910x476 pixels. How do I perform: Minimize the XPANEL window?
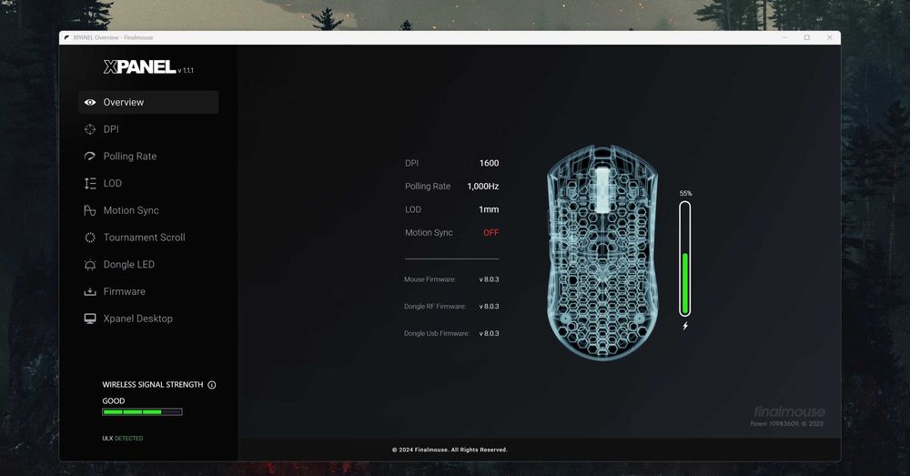[x=784, y=37]
